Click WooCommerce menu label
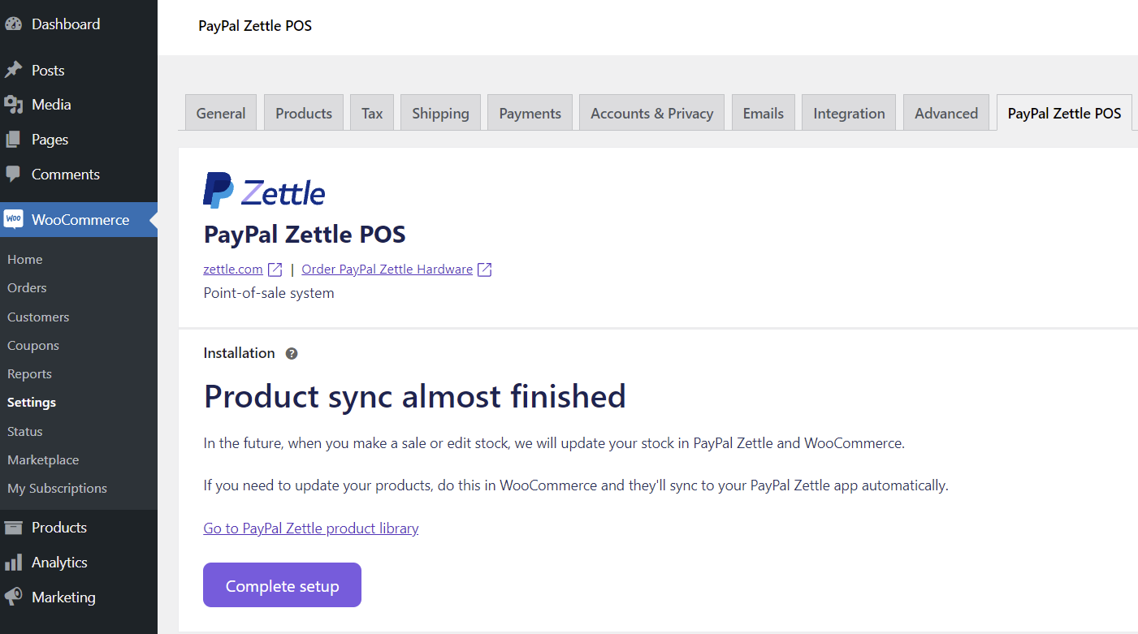 80,220
